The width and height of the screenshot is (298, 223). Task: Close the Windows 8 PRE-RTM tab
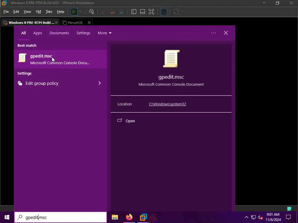click(x=56, y=23)
